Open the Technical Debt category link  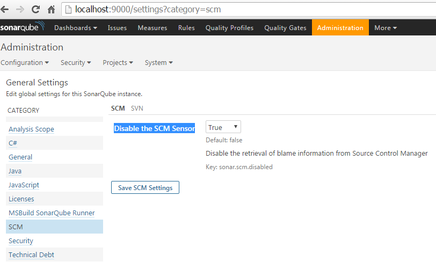pos(32,255)
